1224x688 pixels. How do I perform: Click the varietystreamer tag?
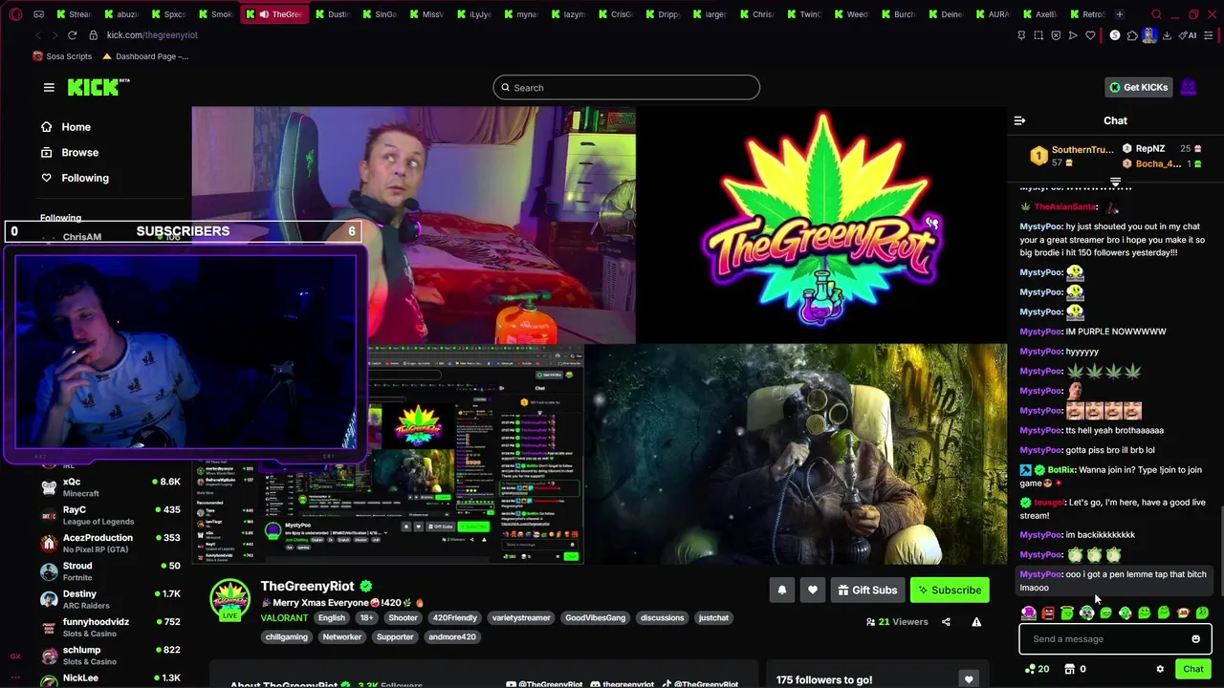(x=521, y=618)
